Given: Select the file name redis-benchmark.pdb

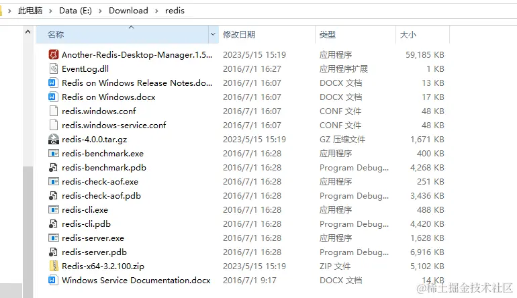Looking at the screenshot, I should (104, 168).
